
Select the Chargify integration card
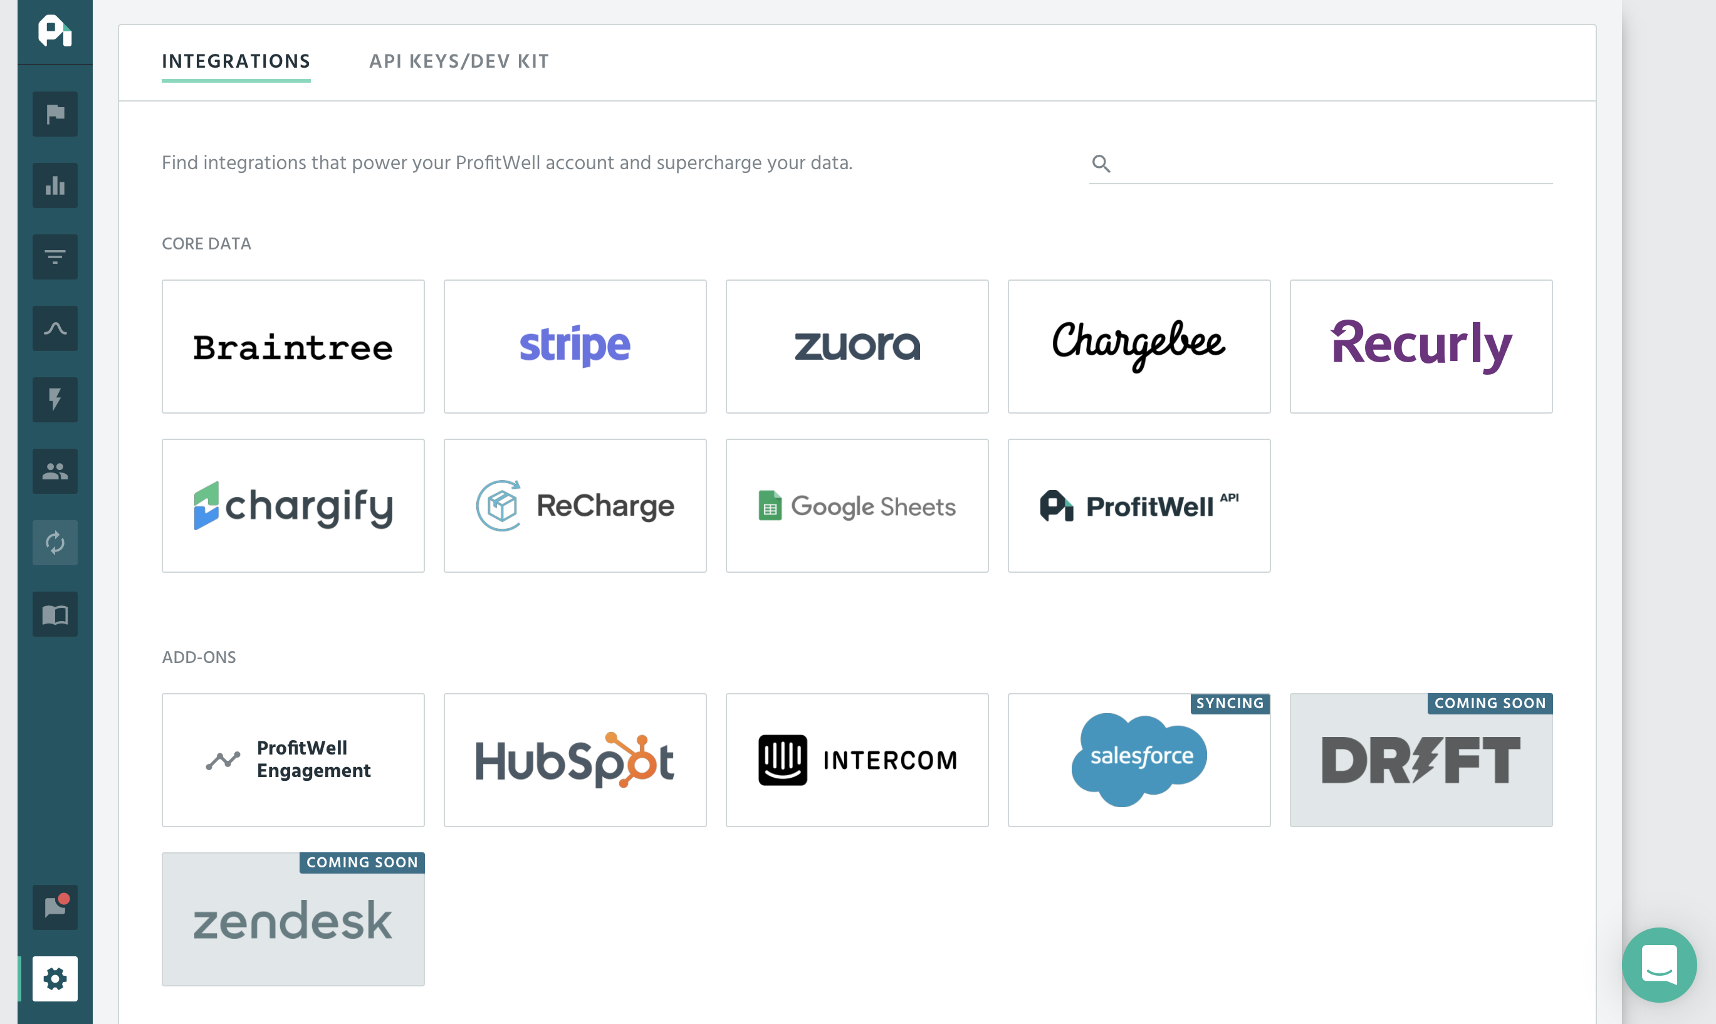click(x=293, y=506)
